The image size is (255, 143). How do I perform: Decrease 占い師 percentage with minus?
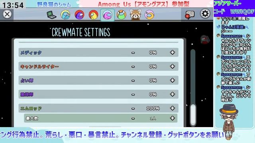coord(133,81)
